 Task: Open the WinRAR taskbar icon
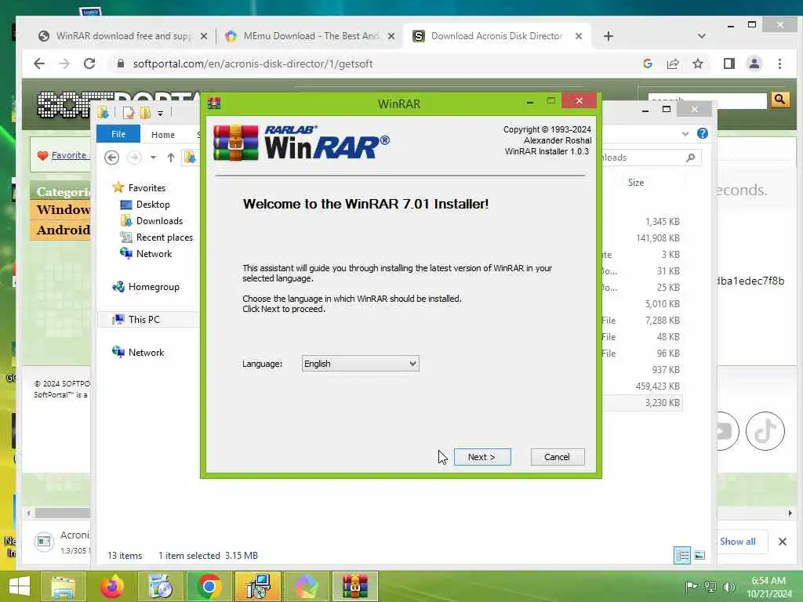(x=355, y=586)
